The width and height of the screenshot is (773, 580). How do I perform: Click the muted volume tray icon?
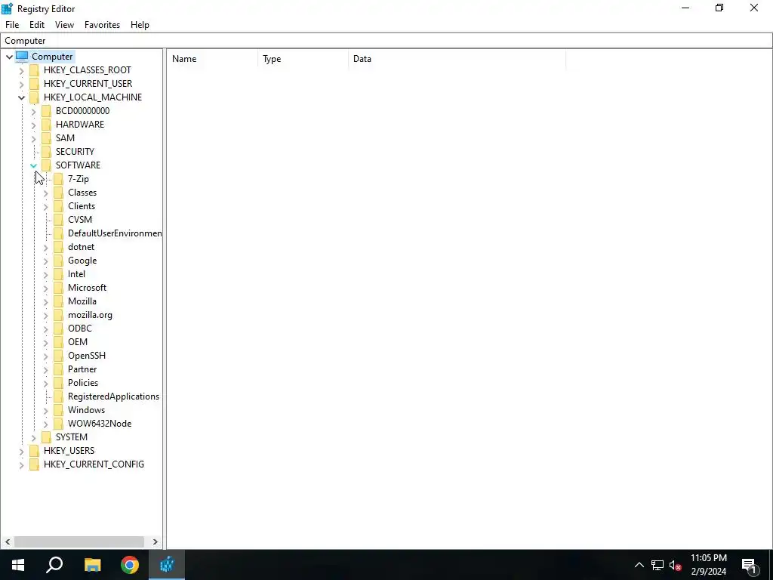[x=675, y=565]
